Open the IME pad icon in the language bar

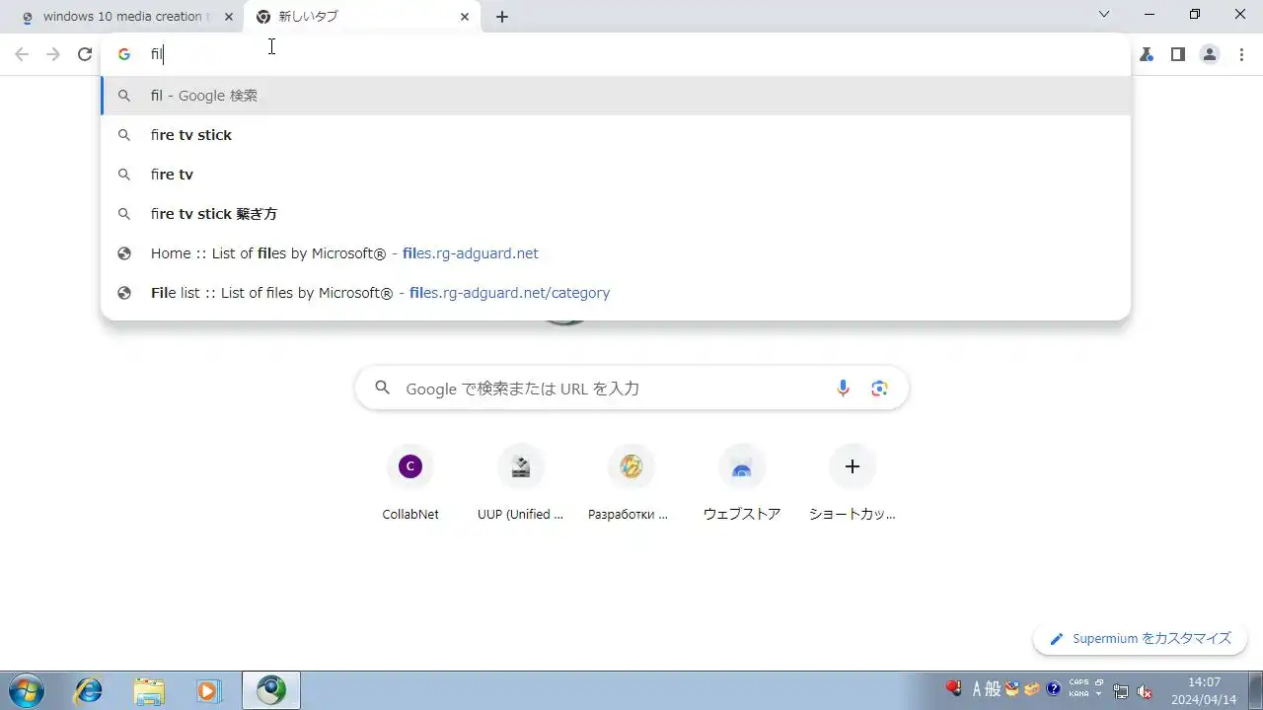click(1012, 689)
